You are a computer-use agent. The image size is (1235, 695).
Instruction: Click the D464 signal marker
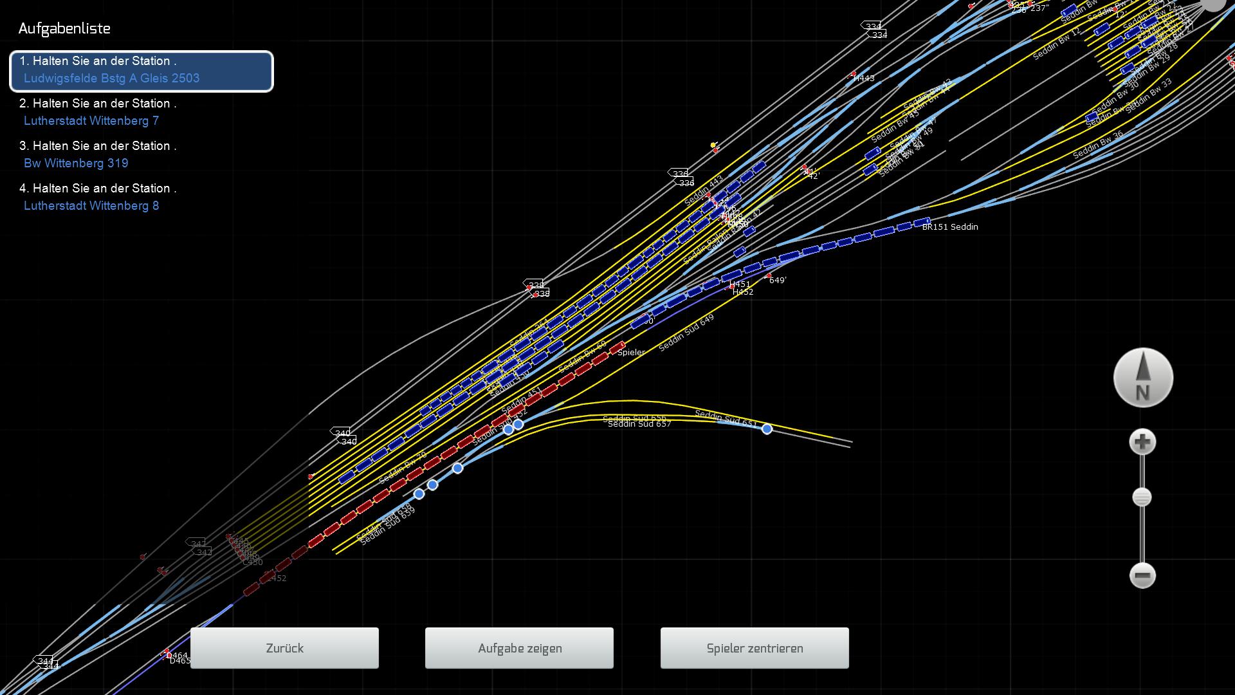pos(167,652)
